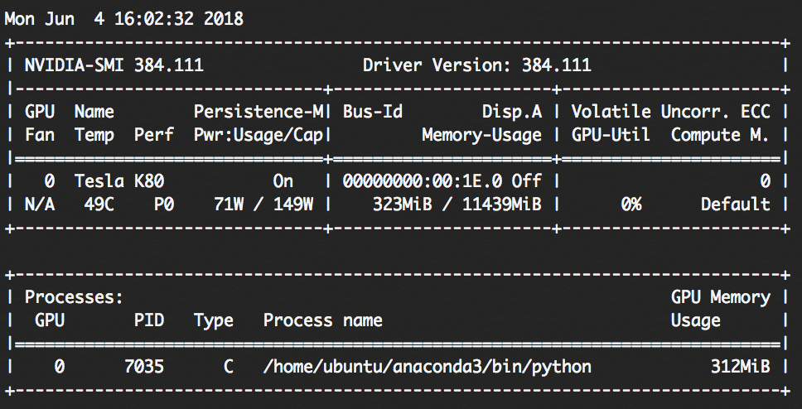802x409 pixels.
Task: Click the 323MiB / 11439MiB memory usage
Action: tap(457, 204)
